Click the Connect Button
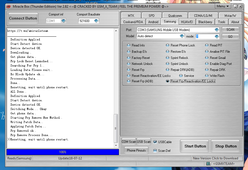This screenshot has width=248, height=170. (x=23, y=18)
